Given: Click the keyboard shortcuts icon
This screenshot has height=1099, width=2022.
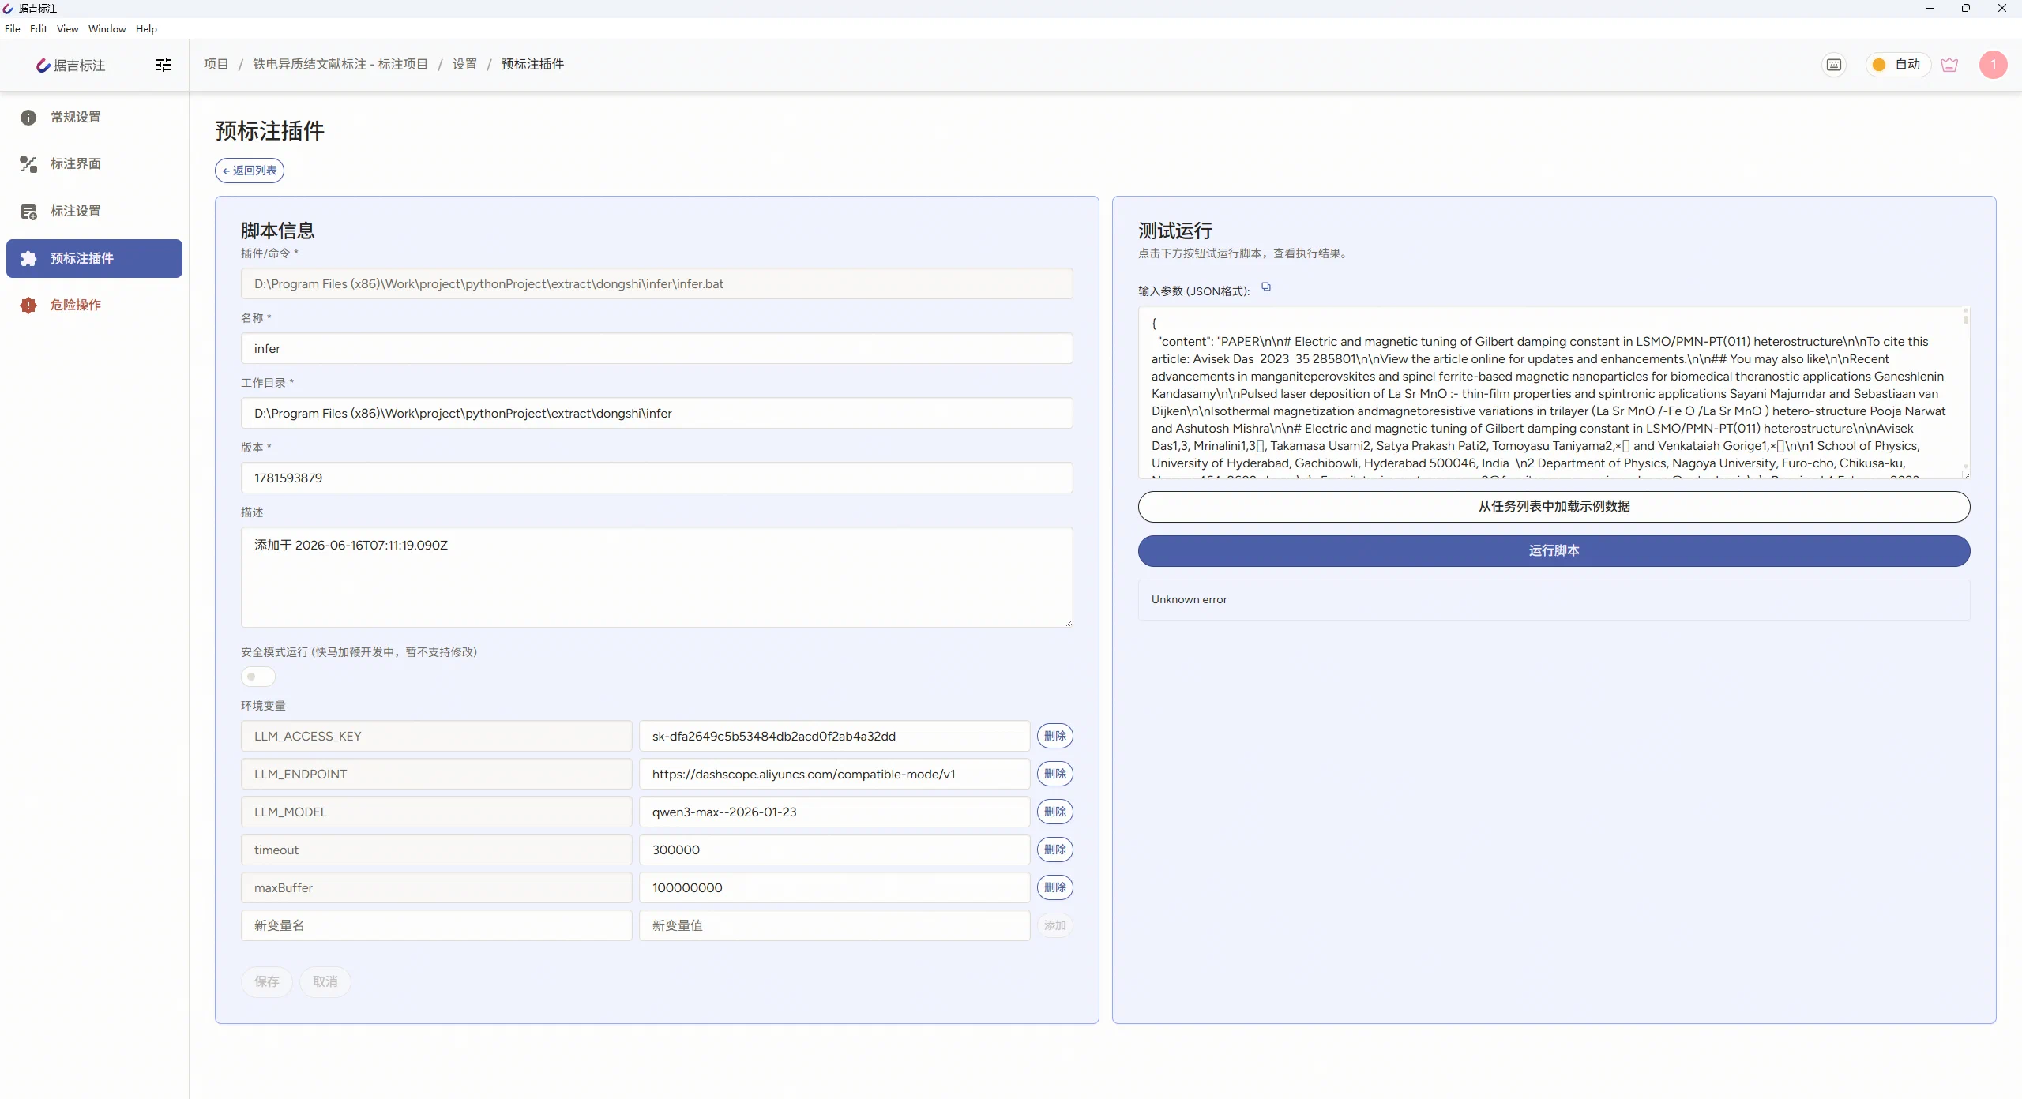Looking at the screenshot, I should 1834,65.
